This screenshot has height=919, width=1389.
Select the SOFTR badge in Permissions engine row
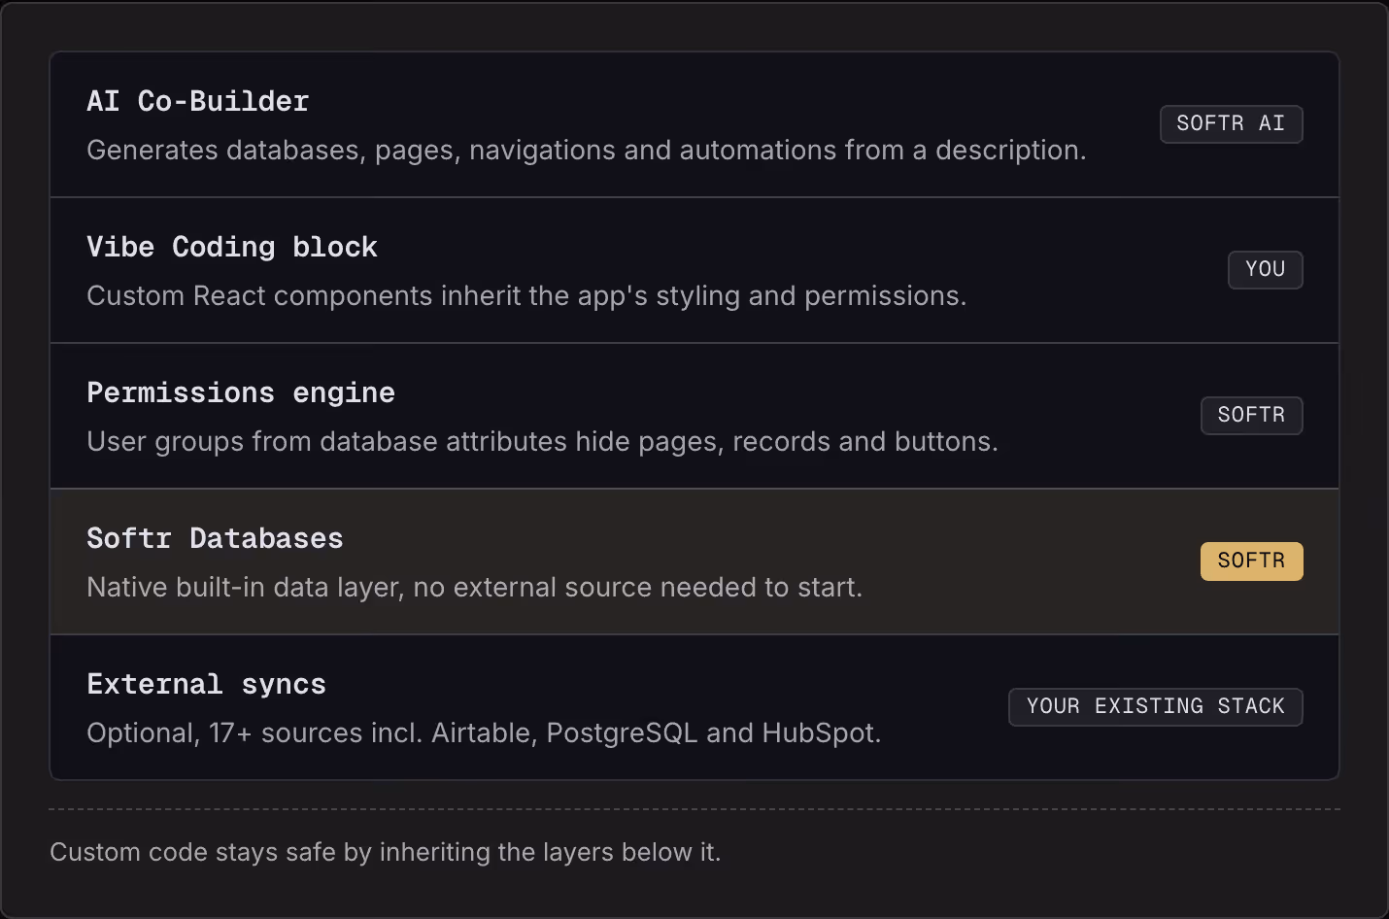pyautogui.click(x=1251, y=415)
